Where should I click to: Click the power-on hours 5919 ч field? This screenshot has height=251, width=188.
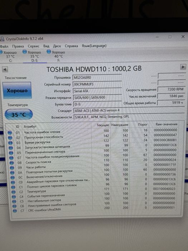tap(171, 103)
